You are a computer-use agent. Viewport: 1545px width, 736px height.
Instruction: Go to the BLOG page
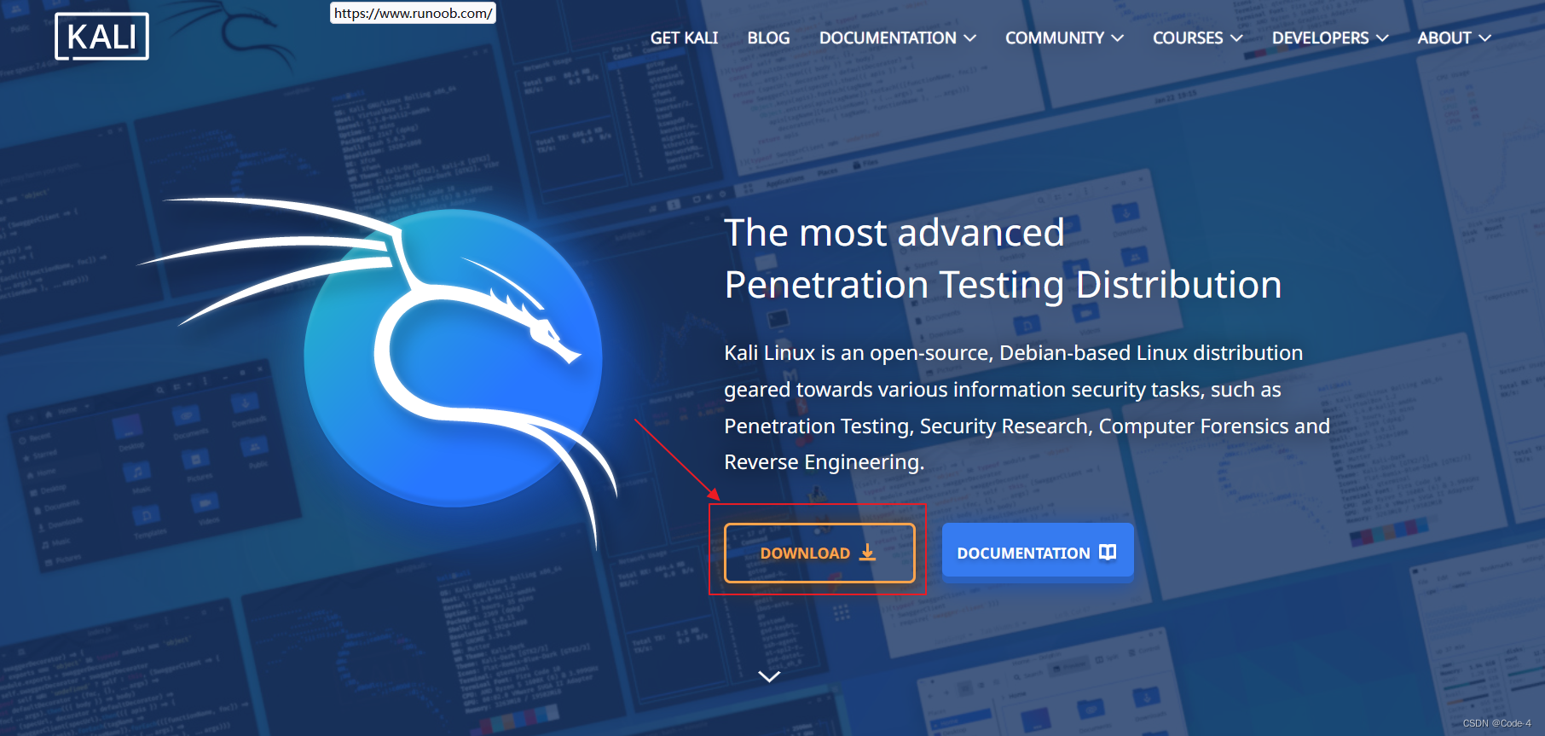coord(768,38)
